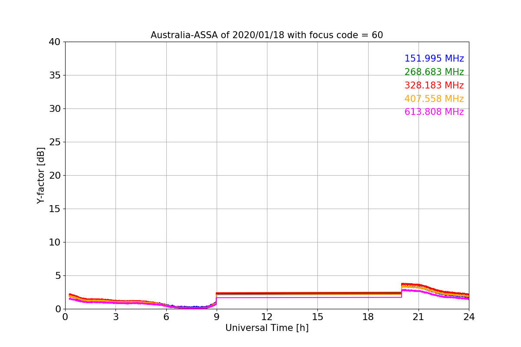Click the x-axis tick label 3
Screen dimensions: 521x347
tap(115, 317)
